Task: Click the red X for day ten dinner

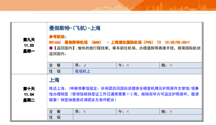Action: 171,112
